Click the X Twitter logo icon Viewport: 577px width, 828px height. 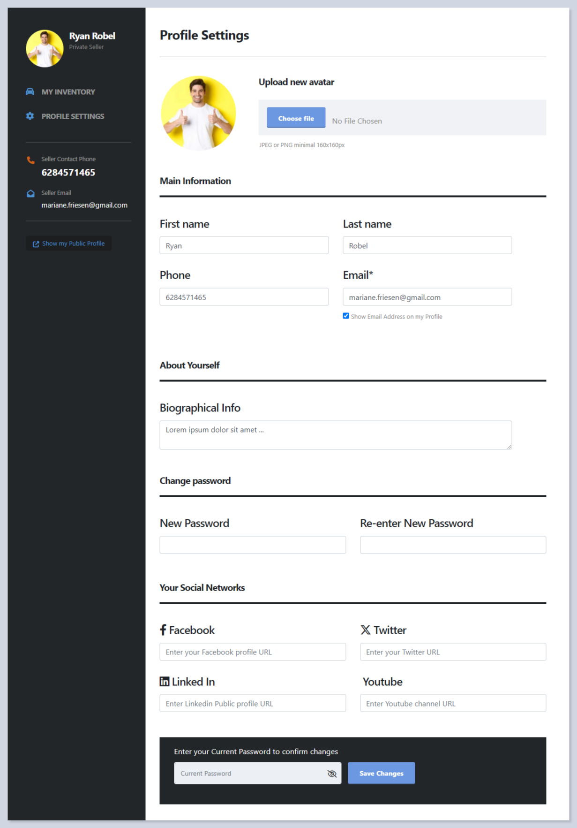point(365,630)
